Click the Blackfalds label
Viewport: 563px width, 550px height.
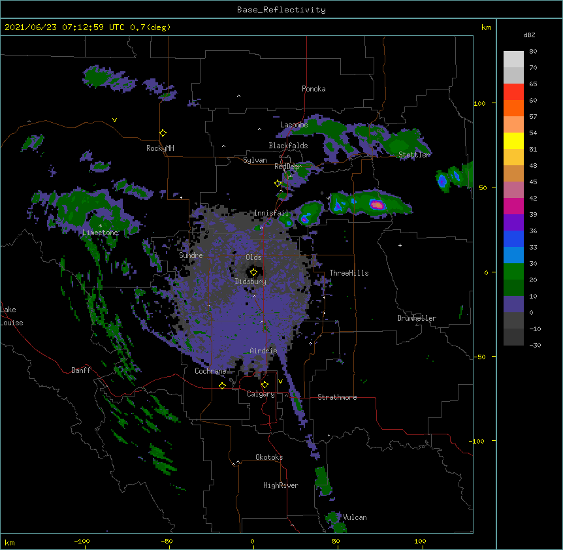tap(288, 146)
